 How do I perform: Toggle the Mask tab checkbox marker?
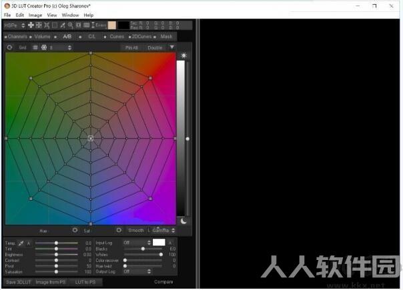coord(155,37)
